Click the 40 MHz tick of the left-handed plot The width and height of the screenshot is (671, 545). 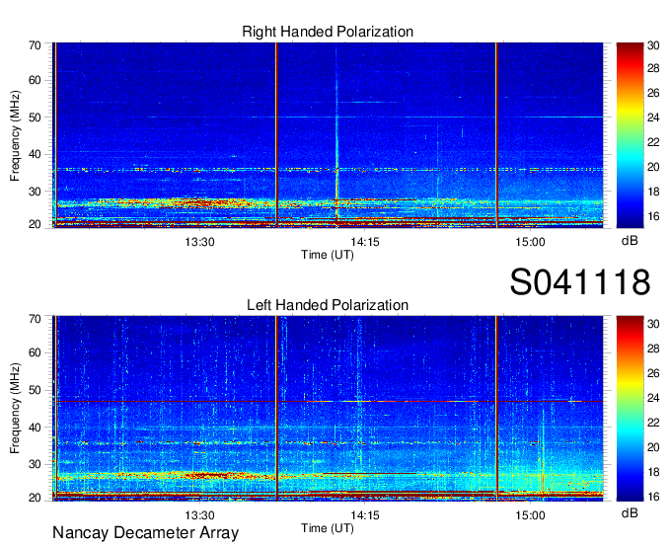tap(35, 428)
